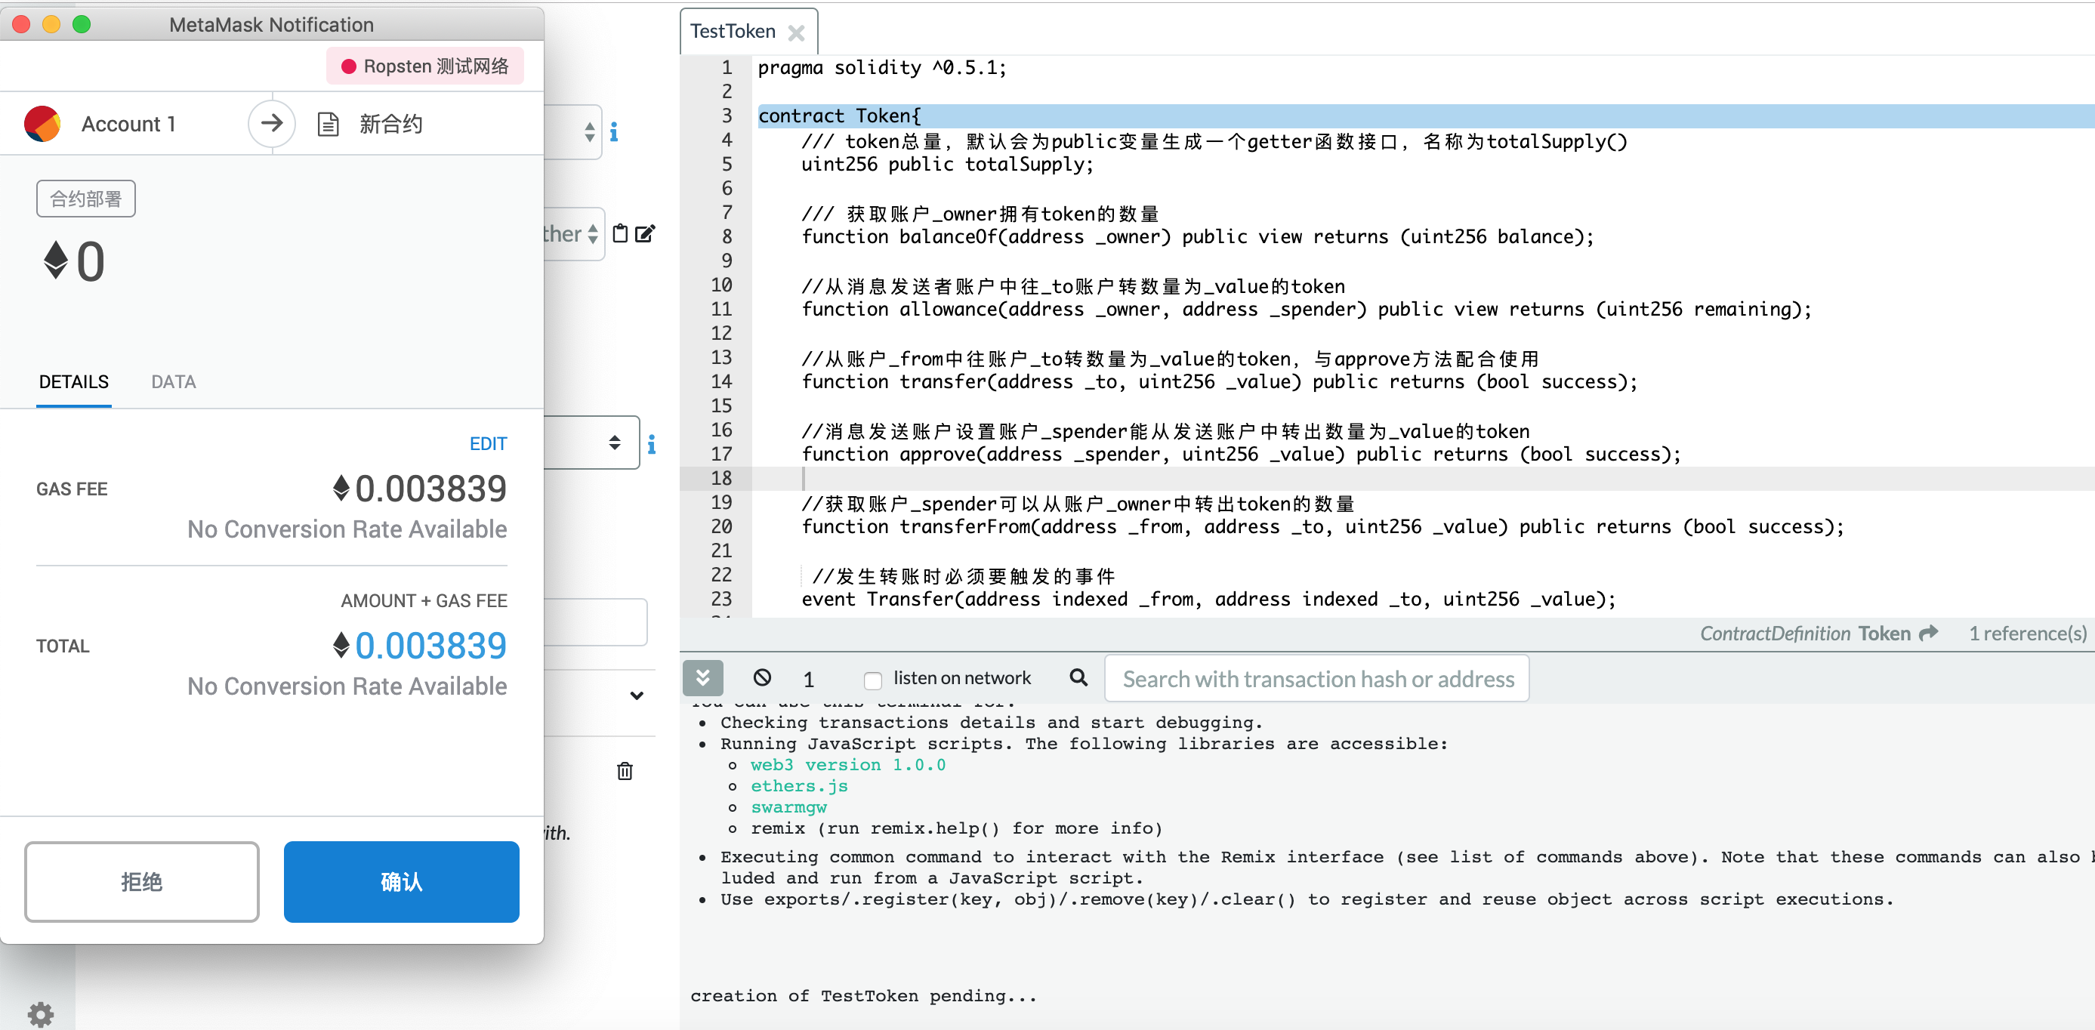The width and height of the screenshot is (2095, 1030).
Task: Click the trash delete icon
Action: point(624,771)
